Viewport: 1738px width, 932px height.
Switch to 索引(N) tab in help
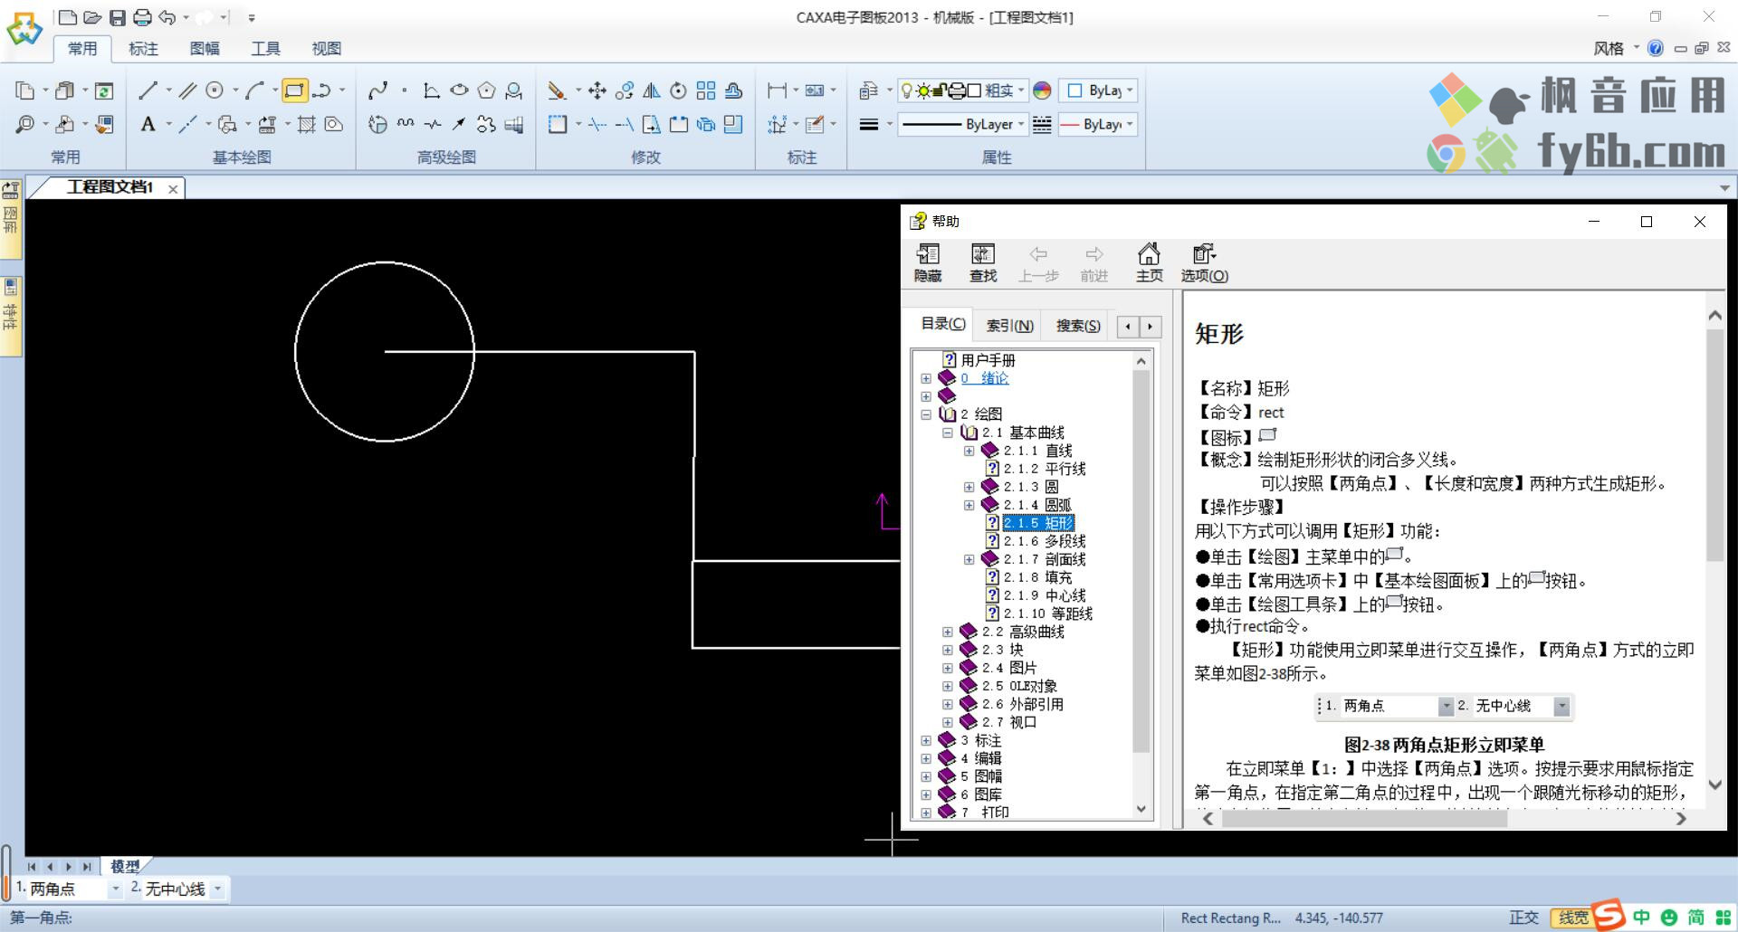point(1009,326)
